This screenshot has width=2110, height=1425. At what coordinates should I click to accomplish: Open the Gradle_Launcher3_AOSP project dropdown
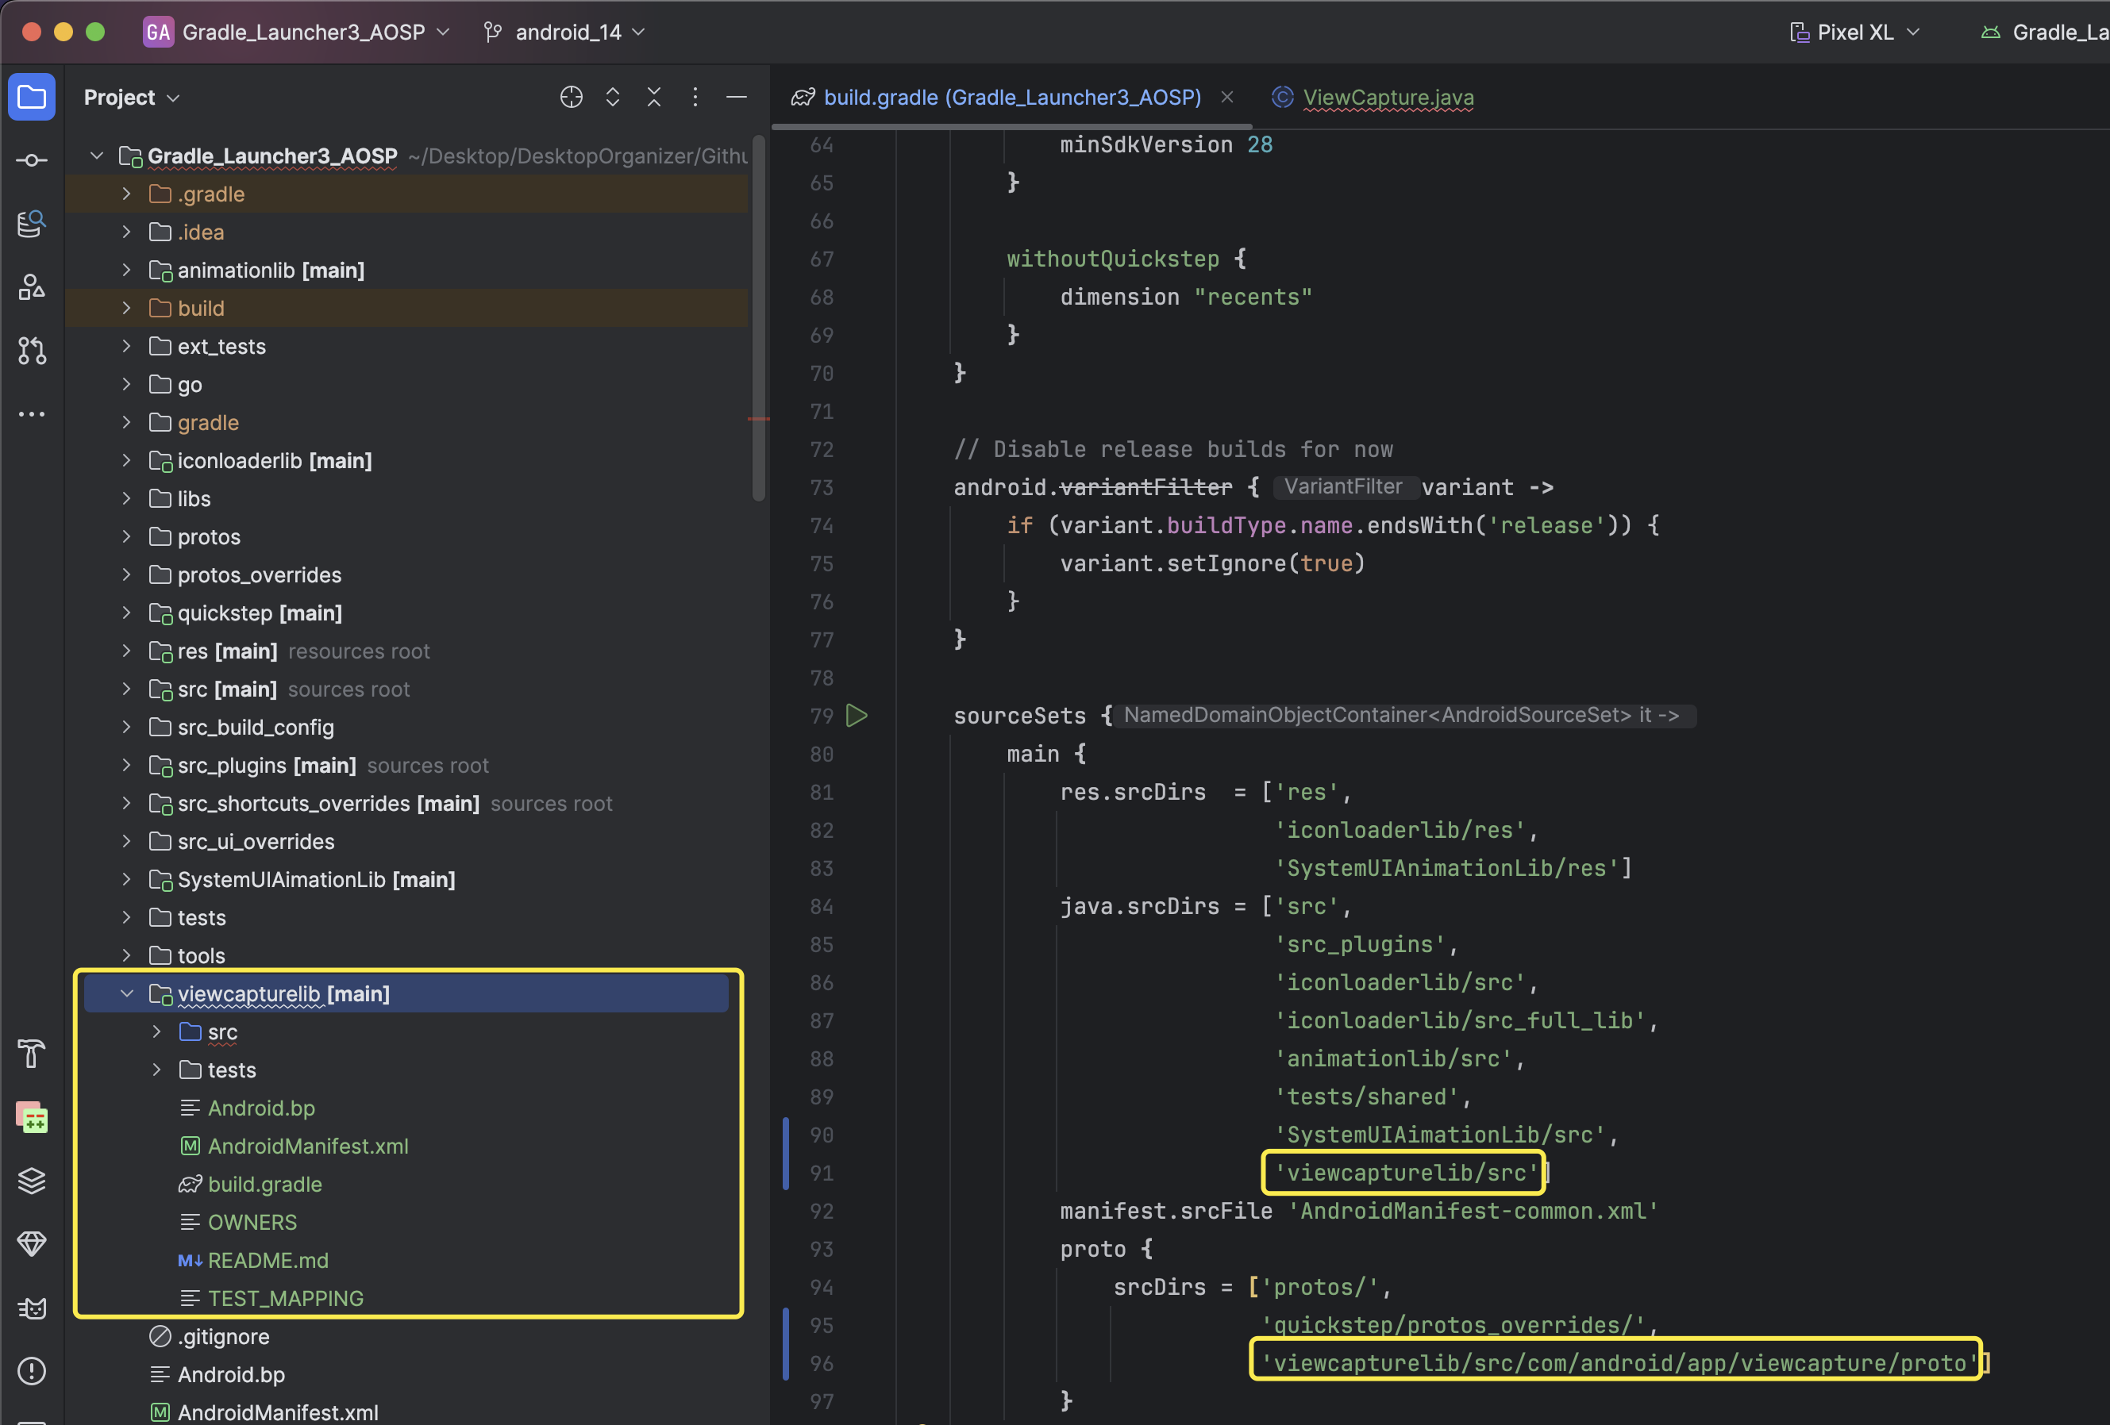click(x=314, y=32)
